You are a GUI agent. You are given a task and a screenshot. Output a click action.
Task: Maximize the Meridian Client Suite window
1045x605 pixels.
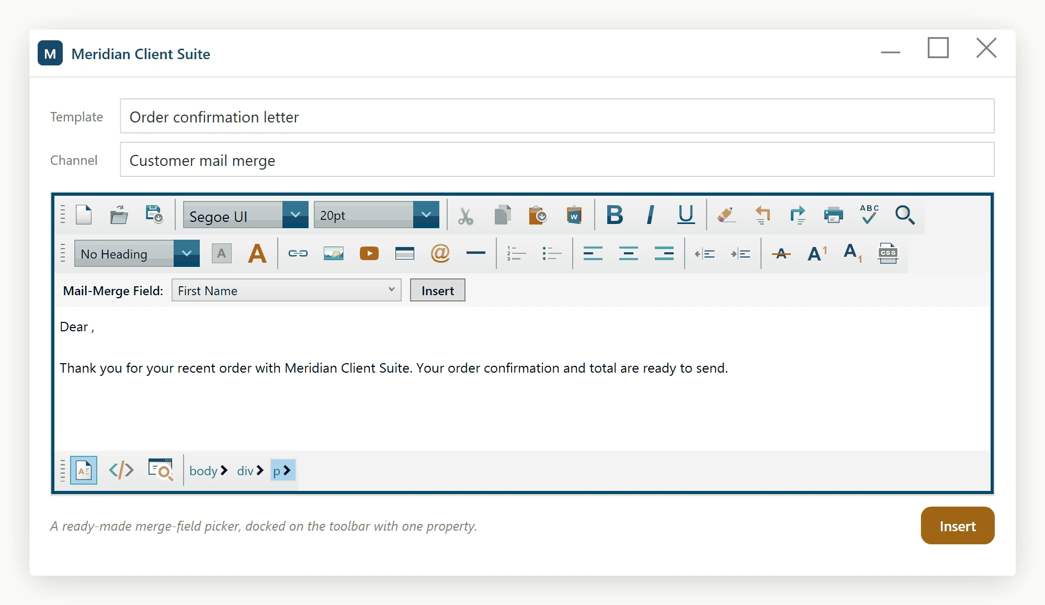(x=938, y=48)
